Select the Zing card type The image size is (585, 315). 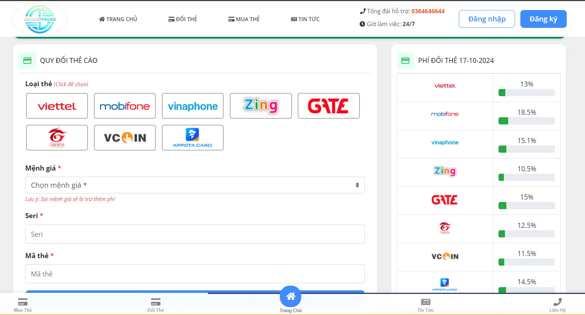coord(261,106)
